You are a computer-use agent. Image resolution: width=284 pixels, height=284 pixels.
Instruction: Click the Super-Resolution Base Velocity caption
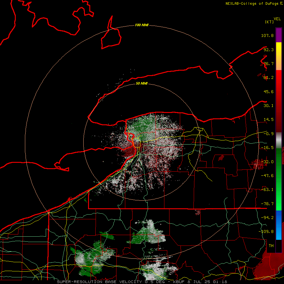click(142, 282)
